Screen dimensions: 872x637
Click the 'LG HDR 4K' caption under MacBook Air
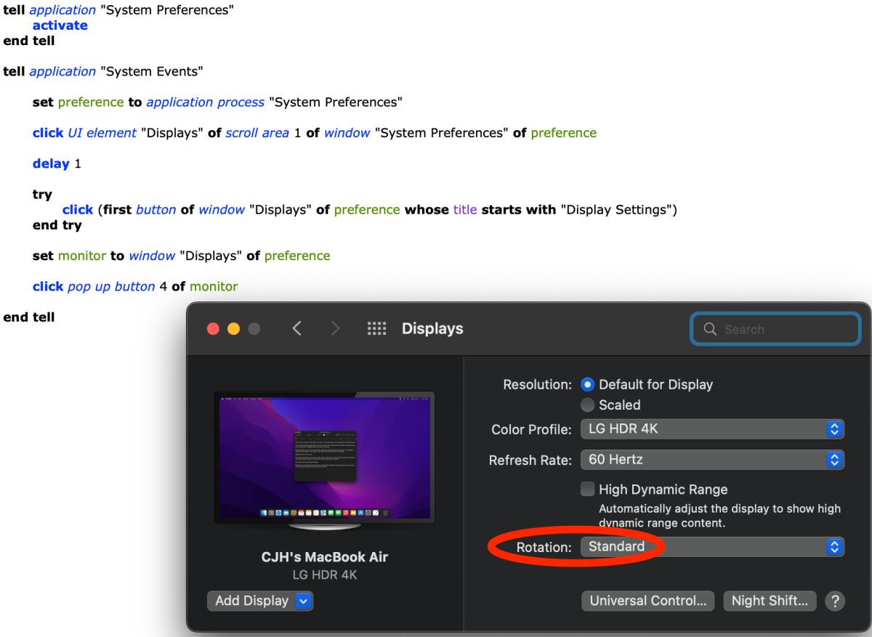[x=324, y=575]
